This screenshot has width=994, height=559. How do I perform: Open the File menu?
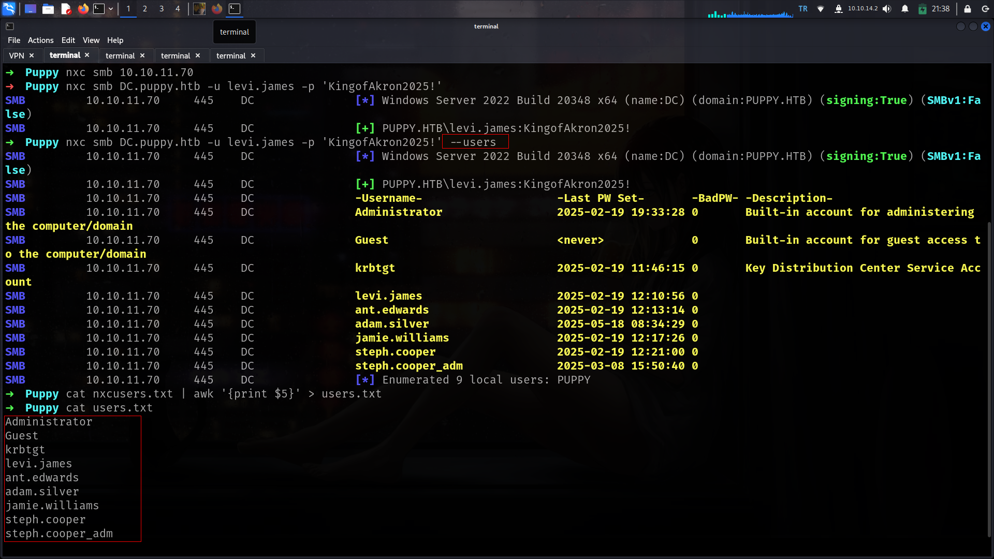point(14,40)
